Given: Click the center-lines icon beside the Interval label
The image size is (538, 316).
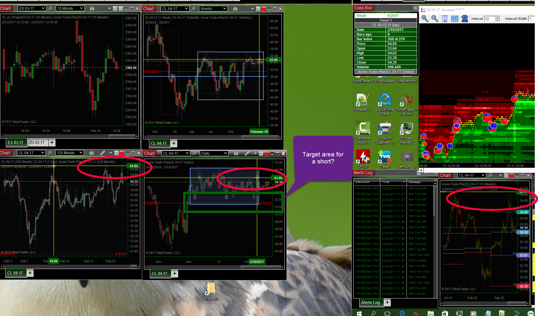Looking at the screenshot, I should tap(465, 19).
